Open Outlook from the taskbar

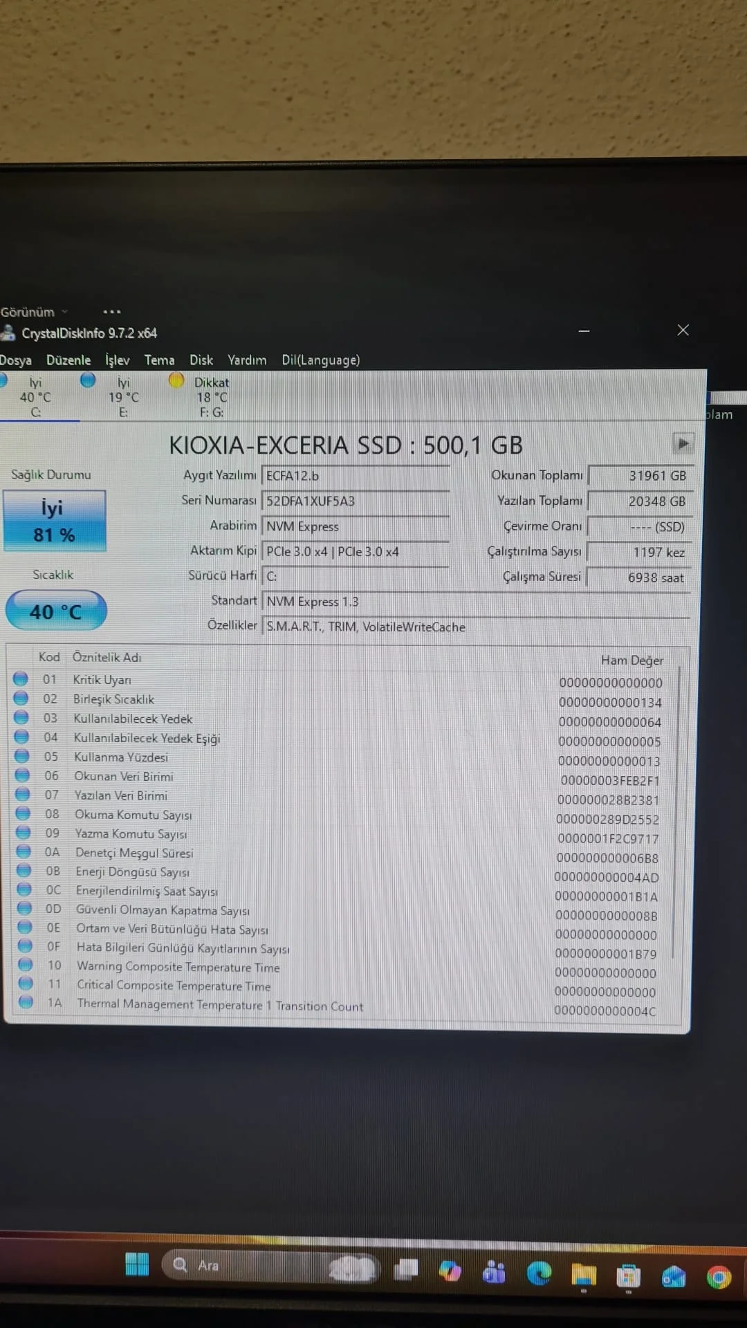(673, 1277)
